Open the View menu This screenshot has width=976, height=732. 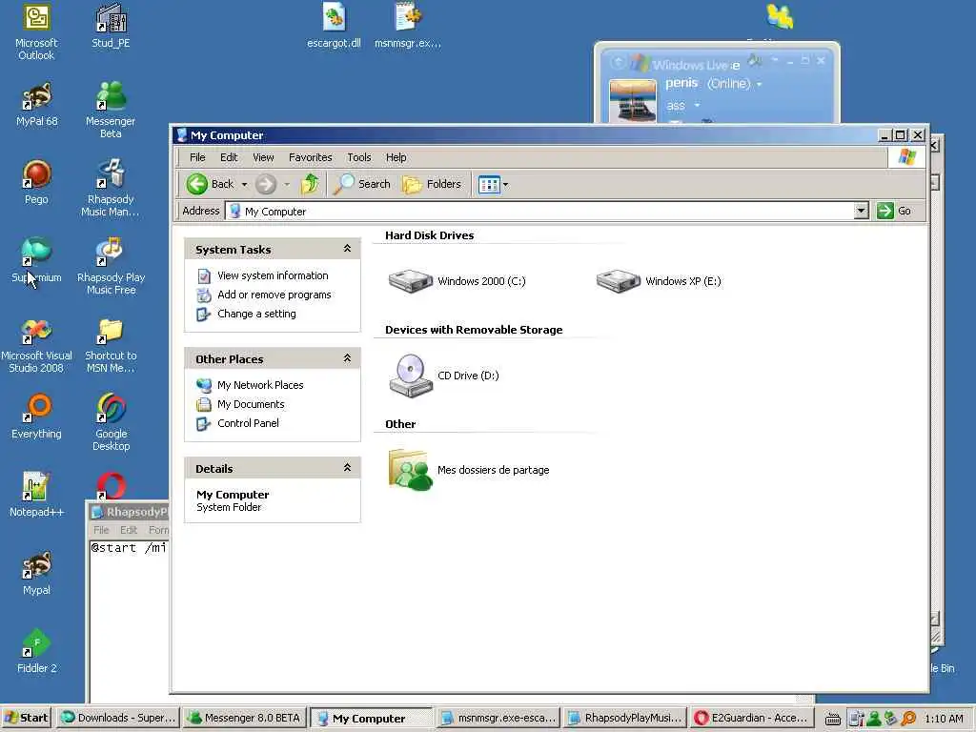tap(263, 157)
